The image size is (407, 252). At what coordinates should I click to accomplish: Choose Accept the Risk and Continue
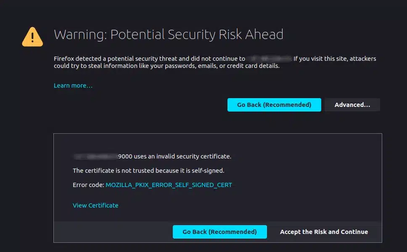(x=324, y=232)
